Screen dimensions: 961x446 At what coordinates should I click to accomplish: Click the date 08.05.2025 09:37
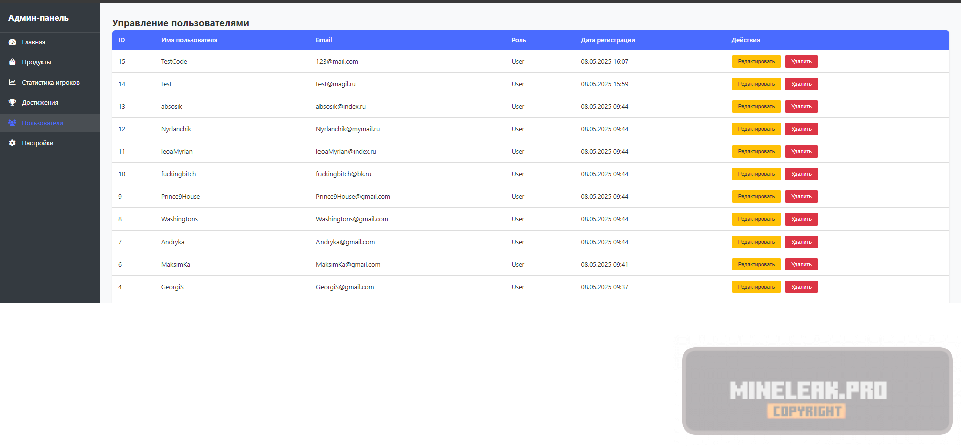(x=605, y=287)
